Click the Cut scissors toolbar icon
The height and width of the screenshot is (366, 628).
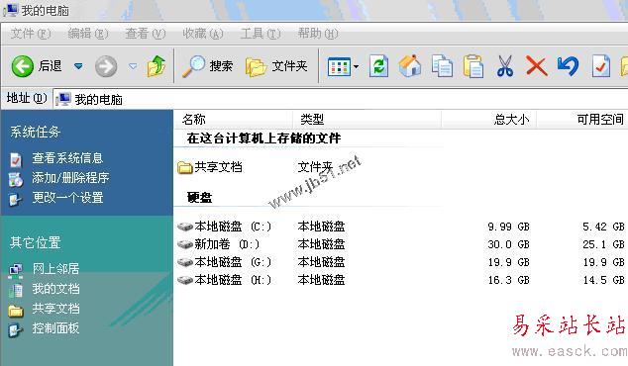point(504,66)
